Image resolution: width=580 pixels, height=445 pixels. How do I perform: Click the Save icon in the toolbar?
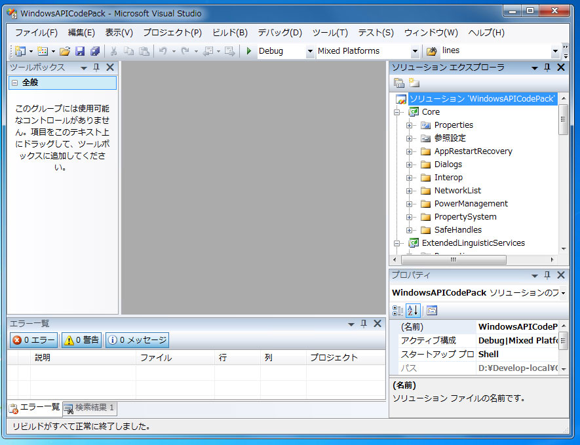(80, 51)
